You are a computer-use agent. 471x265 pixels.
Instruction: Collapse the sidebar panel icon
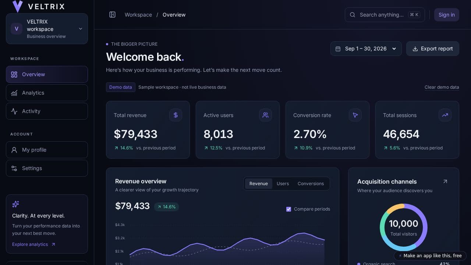(x=113, y=15)
